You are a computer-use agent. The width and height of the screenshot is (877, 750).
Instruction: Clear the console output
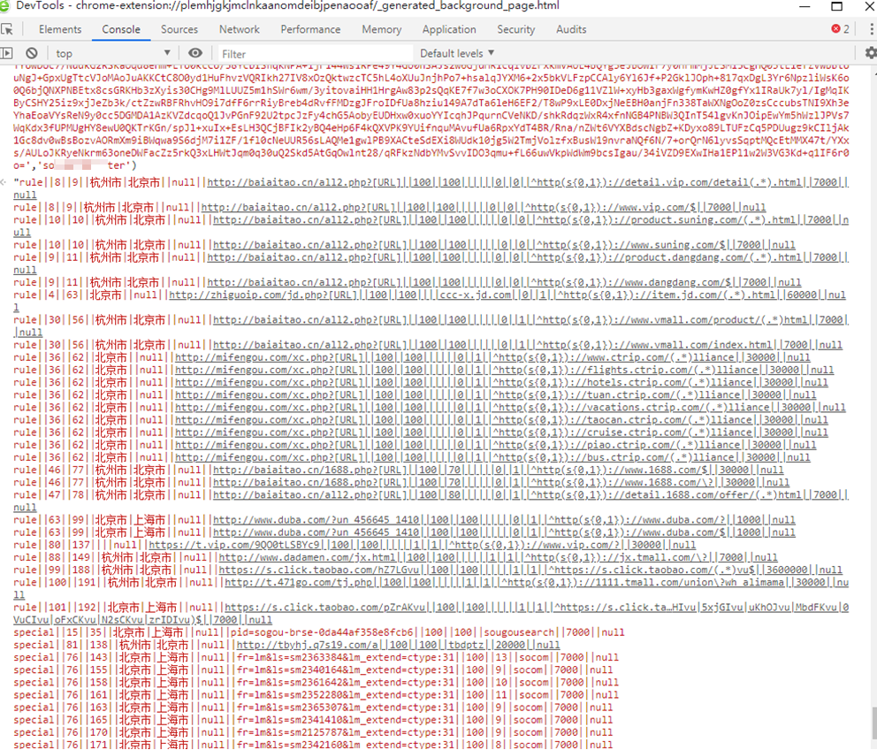(x=32, y=53)
